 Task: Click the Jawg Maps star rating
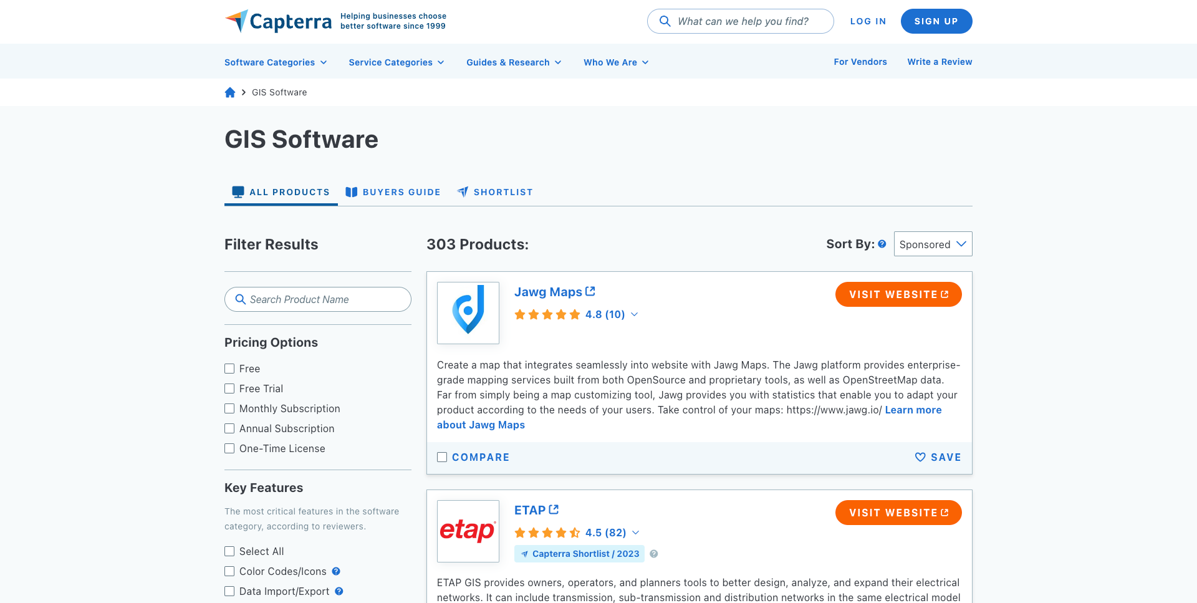pyautogui.click(x=547, y=314)
